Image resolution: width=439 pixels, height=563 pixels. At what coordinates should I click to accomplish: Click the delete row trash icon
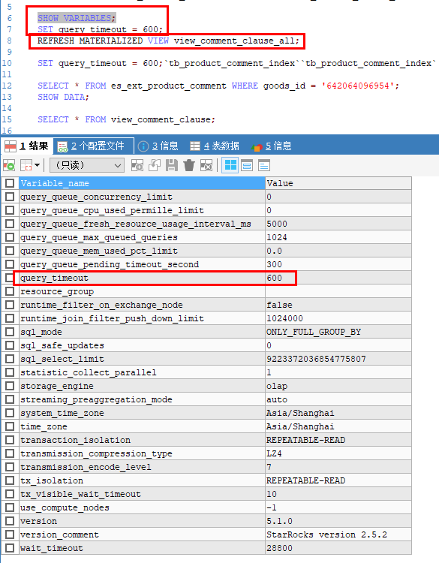click(189, 166)
